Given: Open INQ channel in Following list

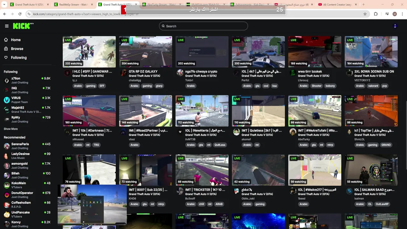Looking at the screenshot, I should click(x=27, y=90).
